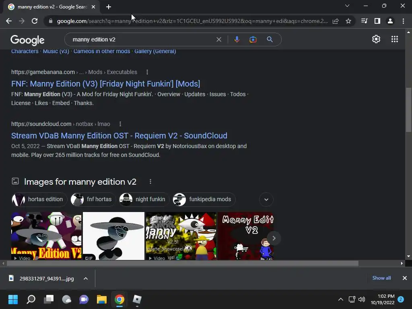
Task: Click the horizontal scrollbar thumb
Action: 183,263
